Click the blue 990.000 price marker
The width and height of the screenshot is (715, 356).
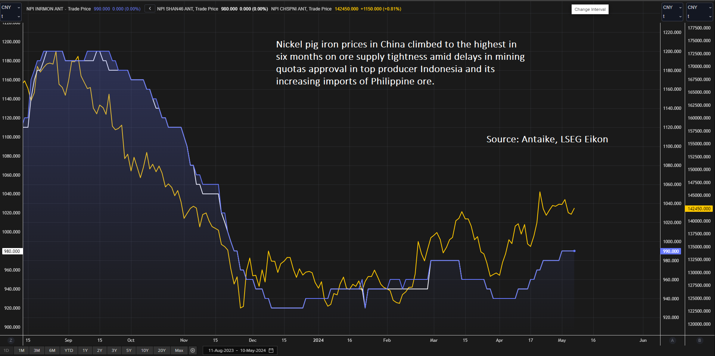[x=671, y=251]
